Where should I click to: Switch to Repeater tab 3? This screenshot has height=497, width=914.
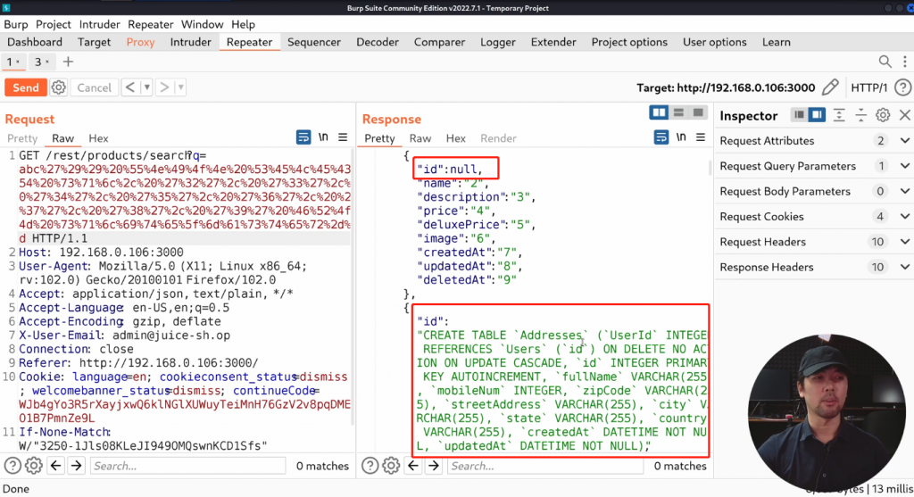[41, 62]
